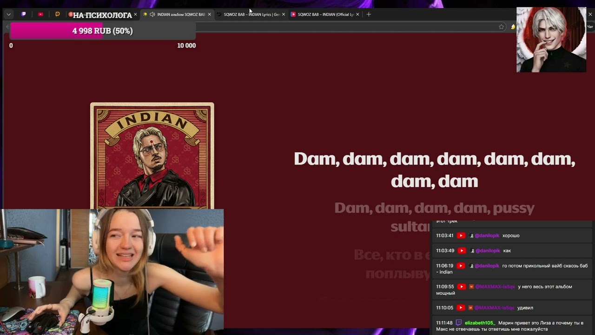Click the red M badge on the 'удивил' message

click(x=471, y=308)
